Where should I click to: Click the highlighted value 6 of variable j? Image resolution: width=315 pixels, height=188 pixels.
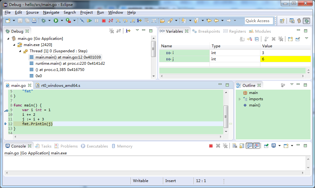pyautogui.click(x=285, y=59)
